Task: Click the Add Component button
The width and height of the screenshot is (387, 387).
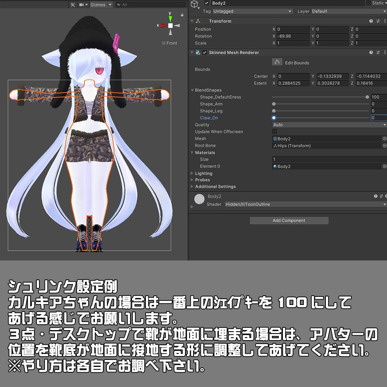Action: pos(289,221)
